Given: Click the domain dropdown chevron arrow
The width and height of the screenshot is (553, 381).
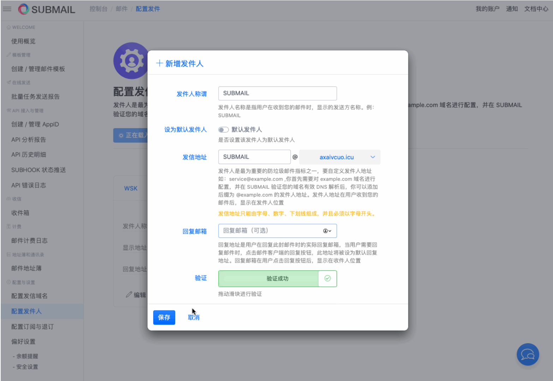Looking at the screenshot, I should [373, 157].
